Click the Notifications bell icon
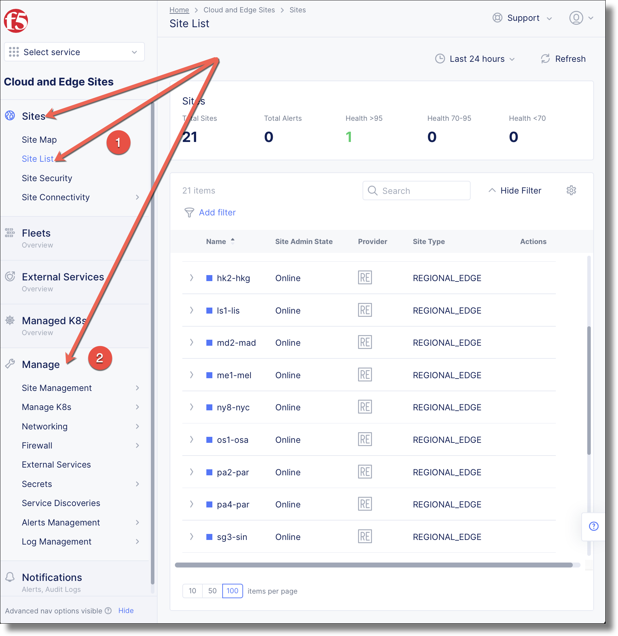 coord(10,577)
